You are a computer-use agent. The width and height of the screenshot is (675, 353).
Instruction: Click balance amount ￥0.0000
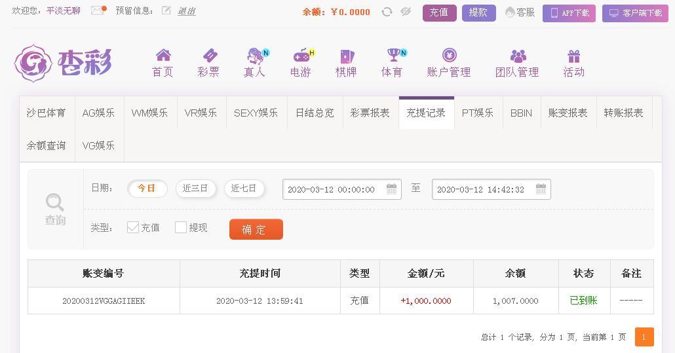[x=351, y=12]
